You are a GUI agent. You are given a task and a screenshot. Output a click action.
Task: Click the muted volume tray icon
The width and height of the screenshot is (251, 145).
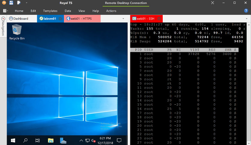[x=93, y=141]
